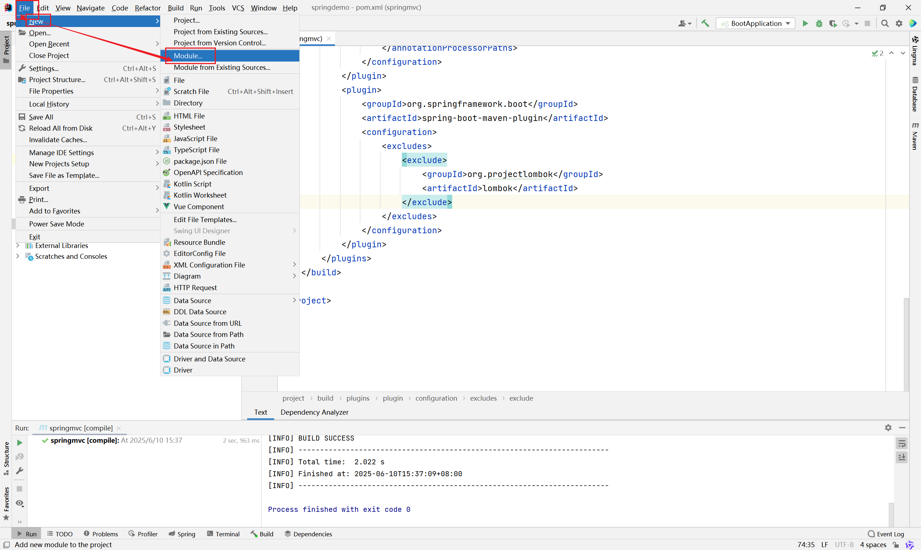The image size is (921, 550).
Task: Open the Maven tool window
Action: click(915, 136)
